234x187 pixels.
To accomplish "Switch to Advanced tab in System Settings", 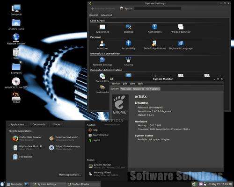I will pyautogui.click(x=106, y=15).
